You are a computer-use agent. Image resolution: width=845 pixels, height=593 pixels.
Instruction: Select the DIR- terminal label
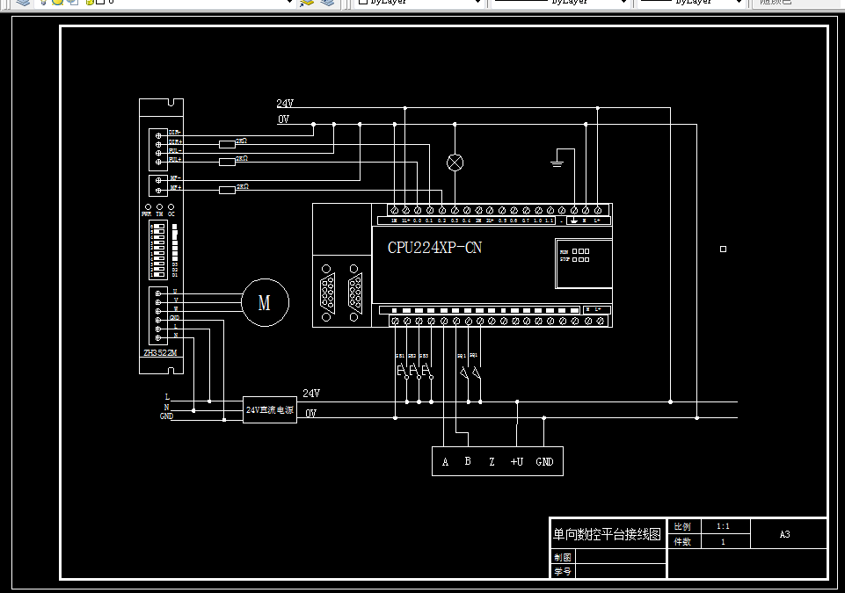(x=175, y=133)
